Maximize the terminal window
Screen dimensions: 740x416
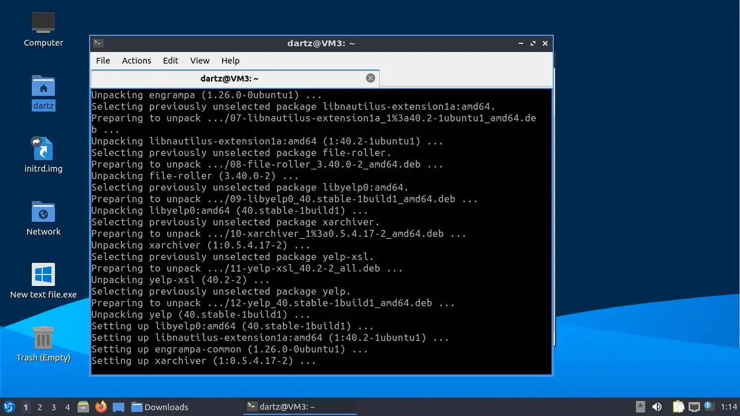point(533,43)
